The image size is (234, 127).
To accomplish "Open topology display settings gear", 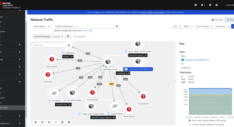I will click(x=69, y=122).
